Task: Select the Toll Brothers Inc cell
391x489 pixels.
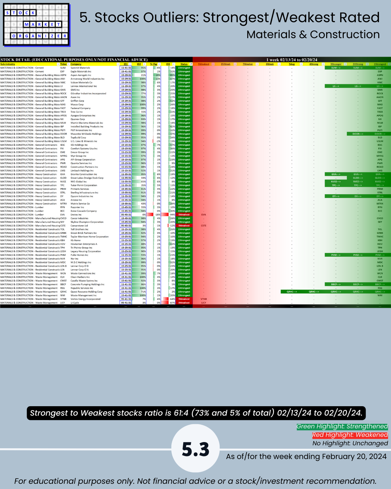Action: [95, 229]
